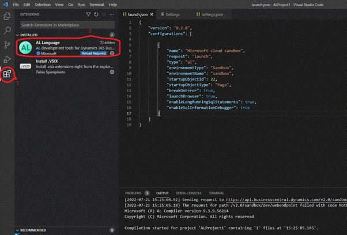The width and height of the screenshot is (347, 235).
Task: Click the "Microsoft cloud sandbox" name value
Action: pyautogui.click(x=214, y=51)
